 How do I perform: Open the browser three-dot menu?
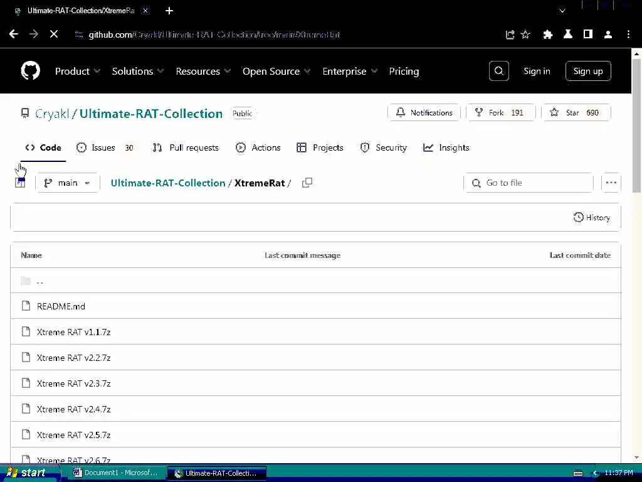pos(628,35)
